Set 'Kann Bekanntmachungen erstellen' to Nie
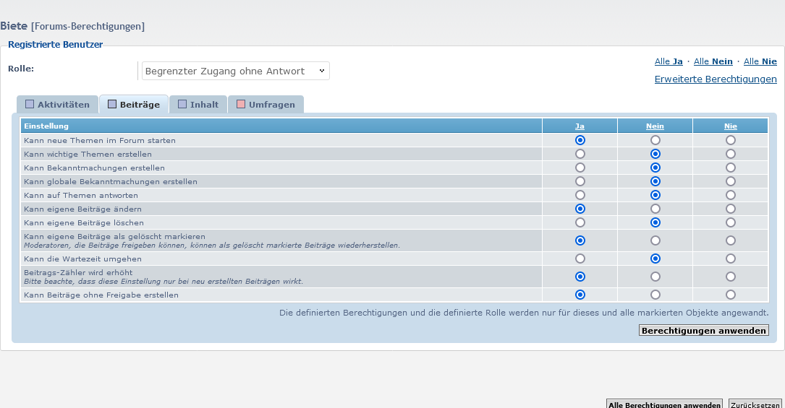The image size is (785, 408). point(731,168)
